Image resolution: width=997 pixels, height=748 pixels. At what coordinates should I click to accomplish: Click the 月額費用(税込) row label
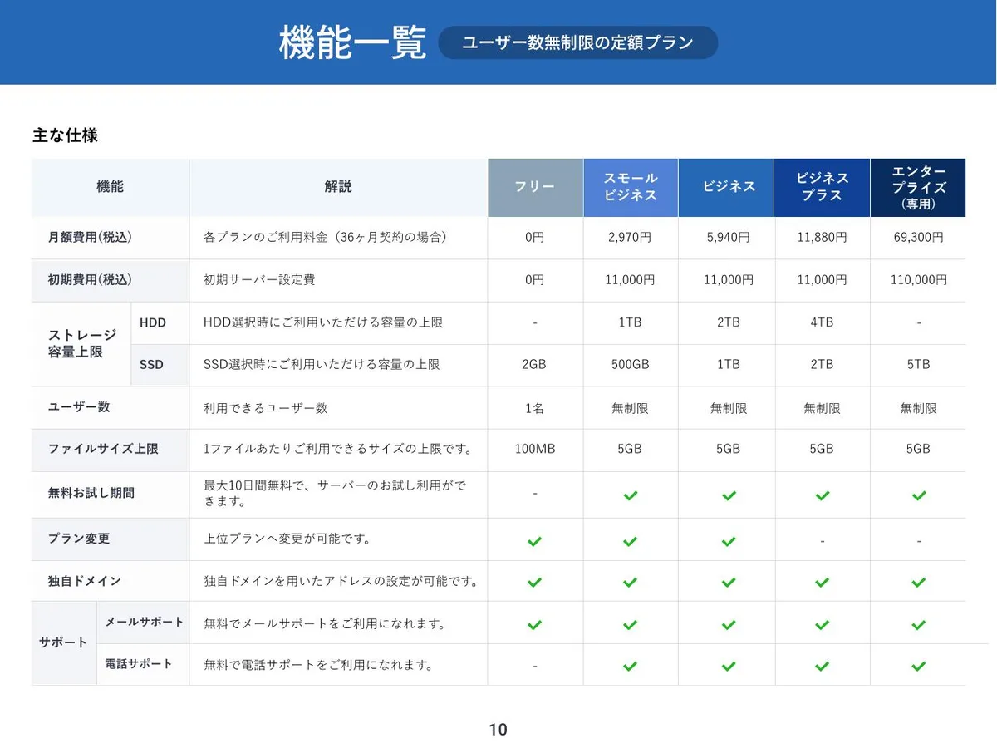point(90,238)
